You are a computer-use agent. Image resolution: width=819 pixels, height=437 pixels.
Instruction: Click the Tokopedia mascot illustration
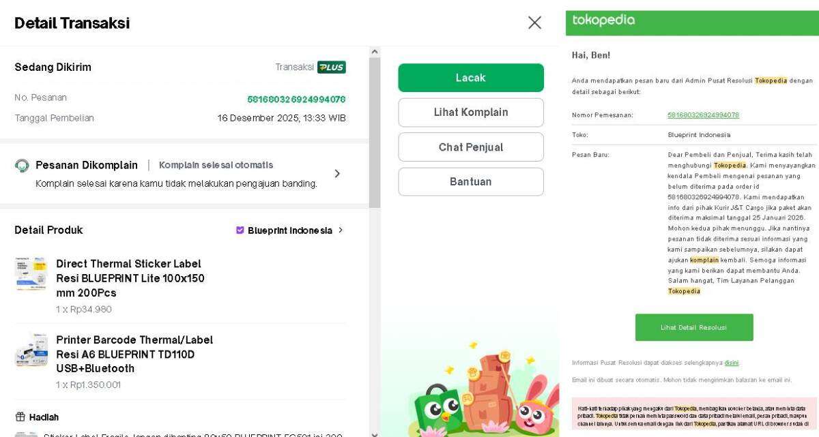coord(470,387)
